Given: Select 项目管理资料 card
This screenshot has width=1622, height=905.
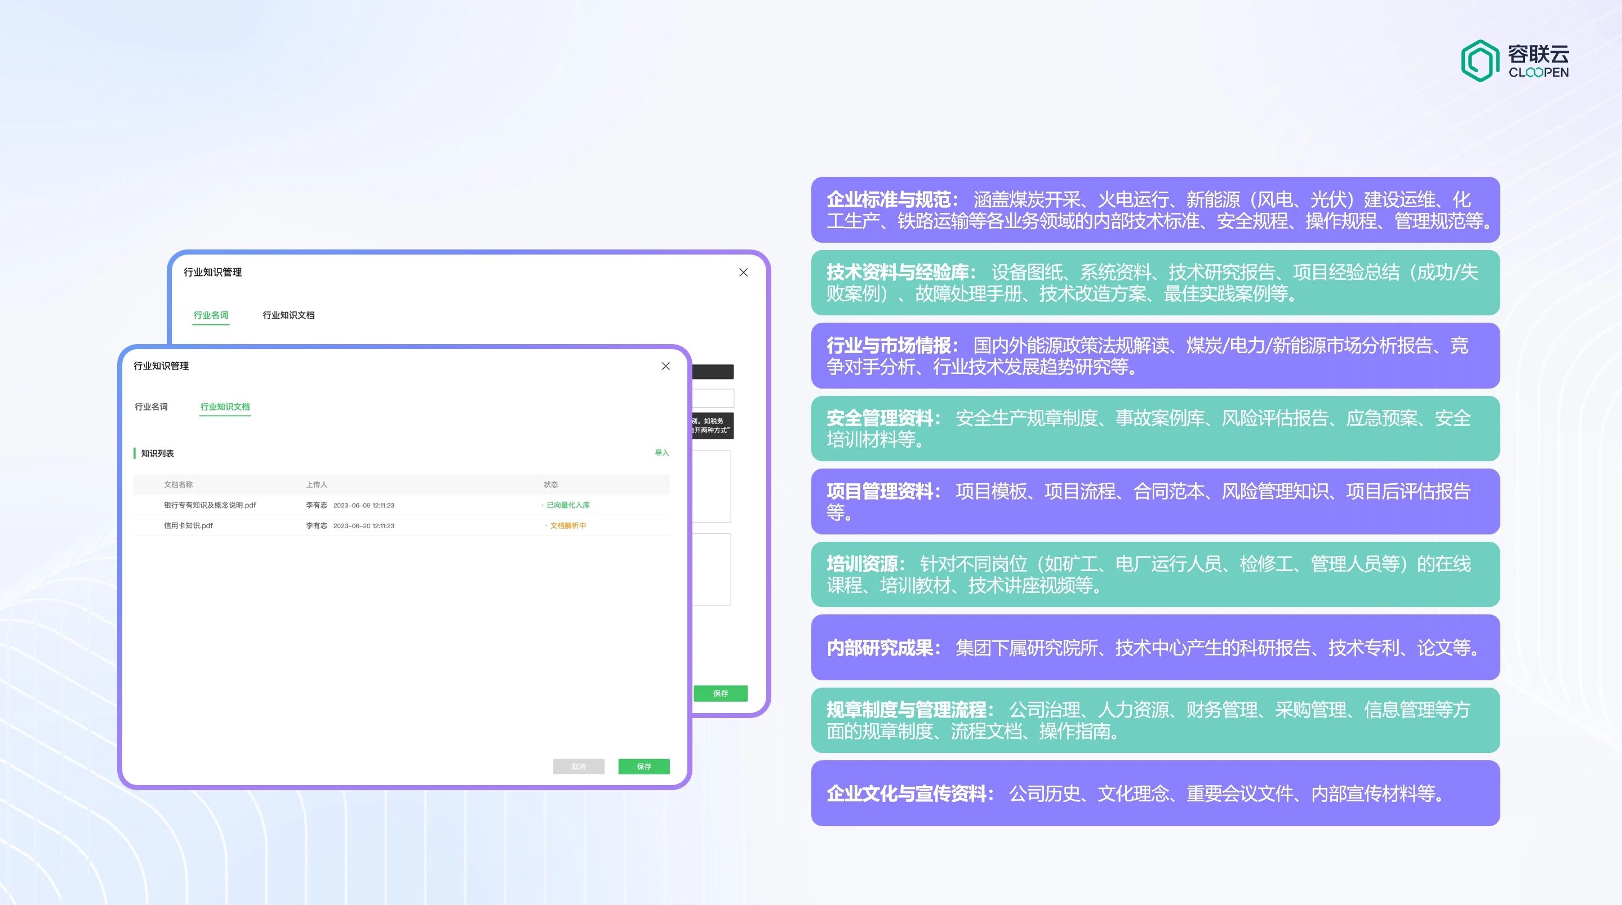Looking at the screenshot, I should [x=1156, y=502].
